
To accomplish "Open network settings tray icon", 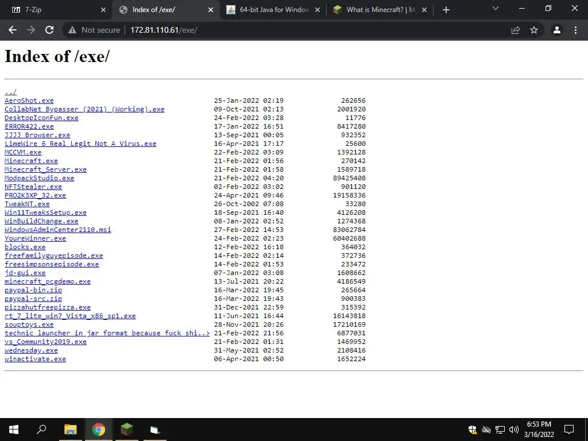I will (x=500, y=430).
